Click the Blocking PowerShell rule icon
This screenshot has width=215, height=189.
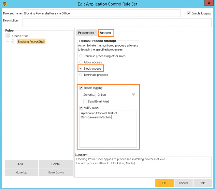tap(13, 42)
